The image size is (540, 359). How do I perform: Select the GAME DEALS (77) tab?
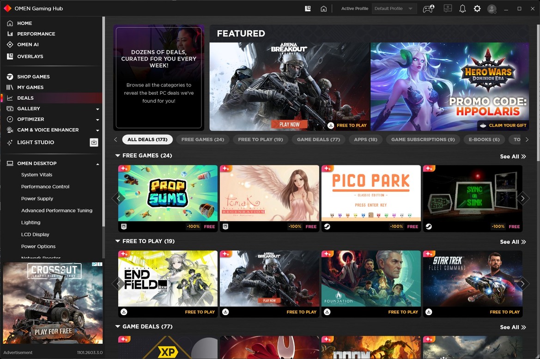coord(318,140)
